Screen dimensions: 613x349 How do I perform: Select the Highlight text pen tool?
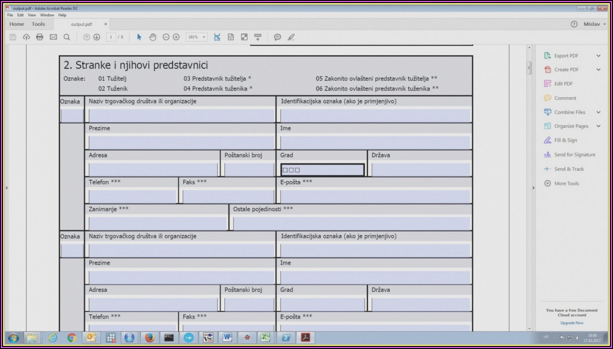(x=291, y=37)
